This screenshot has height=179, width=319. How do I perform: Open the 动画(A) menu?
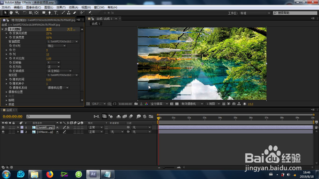point(73,7)
